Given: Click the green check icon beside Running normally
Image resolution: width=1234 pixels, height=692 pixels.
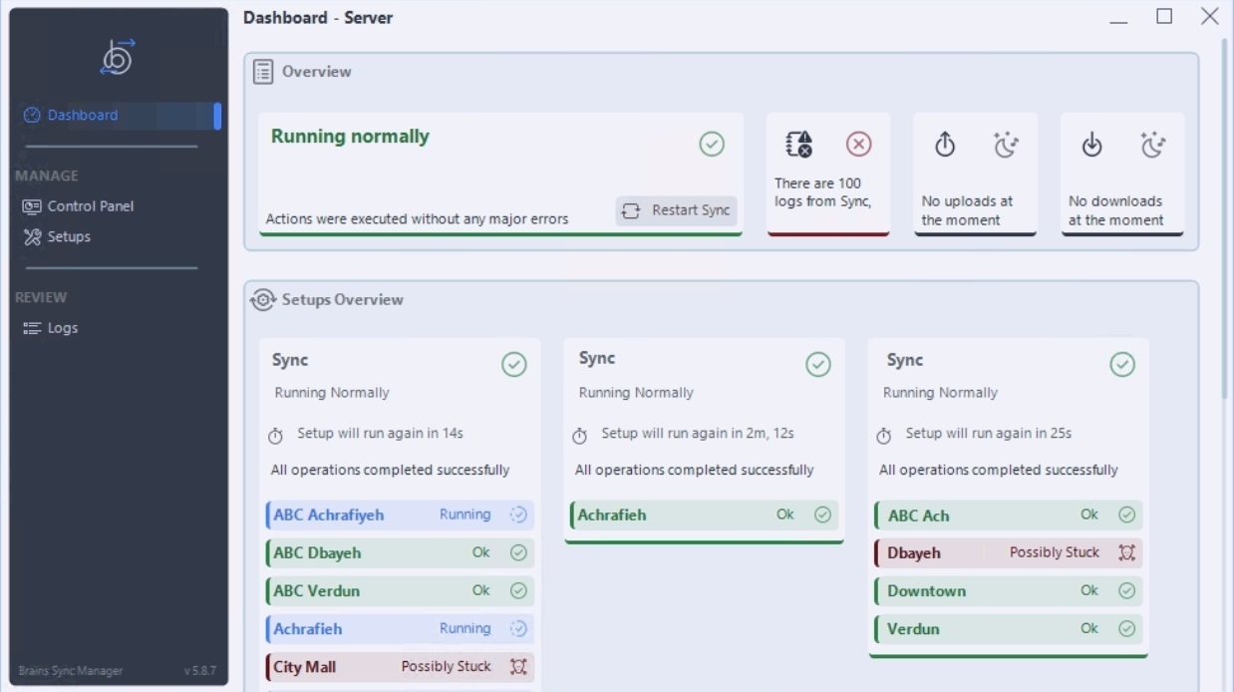Looking at the screenshot, I should (712, 145).
